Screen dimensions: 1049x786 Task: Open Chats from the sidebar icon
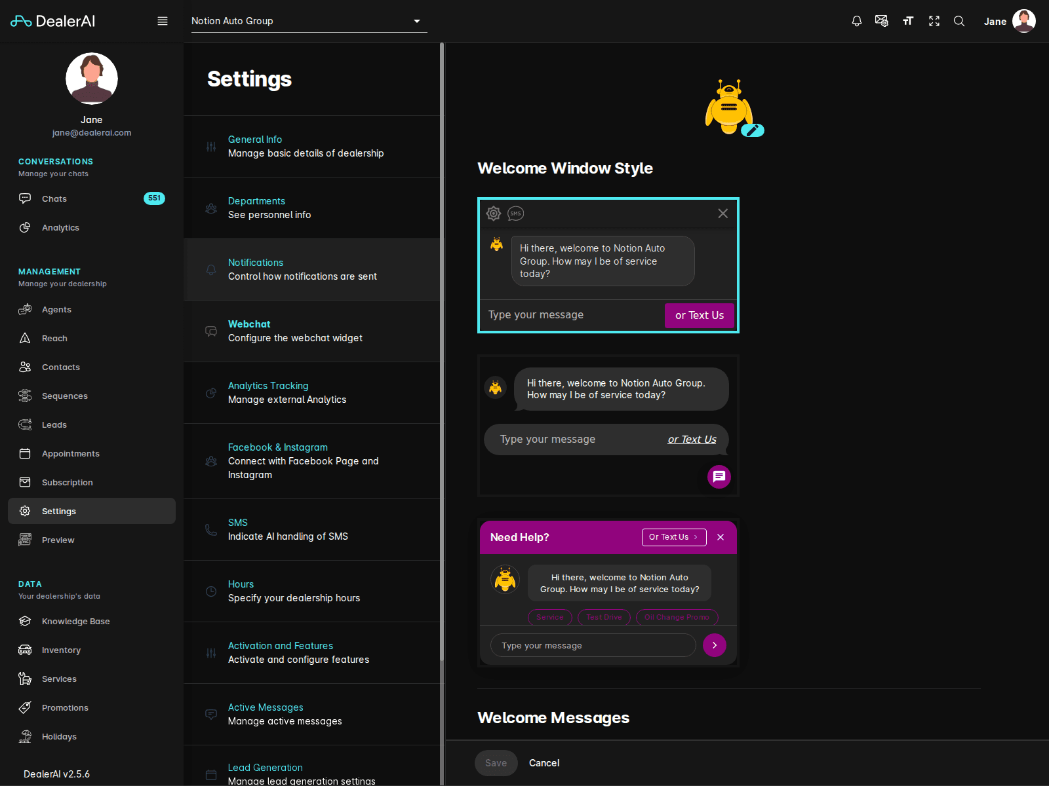click(24, 198)
